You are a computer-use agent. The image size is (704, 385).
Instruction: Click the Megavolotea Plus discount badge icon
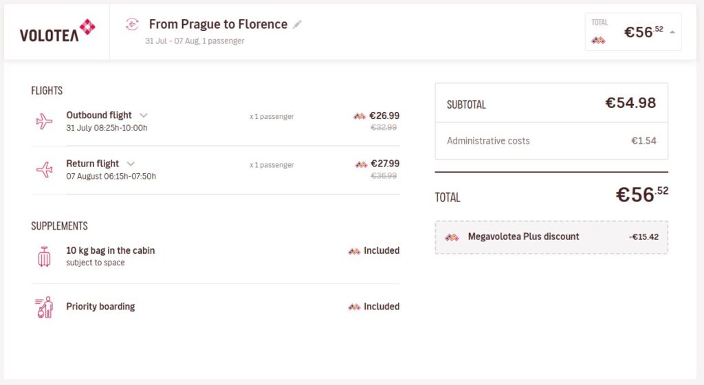[x=452, y=237]
